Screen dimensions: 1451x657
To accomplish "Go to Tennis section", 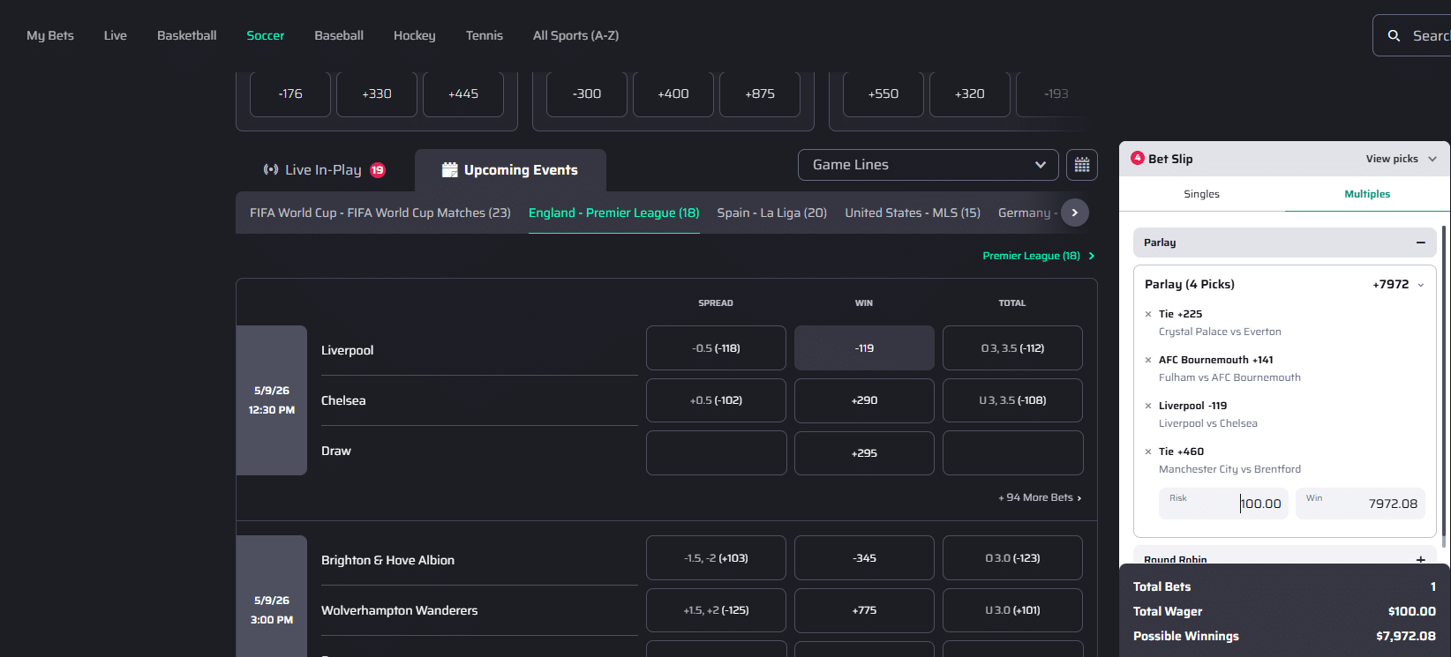I will point(485,35).
